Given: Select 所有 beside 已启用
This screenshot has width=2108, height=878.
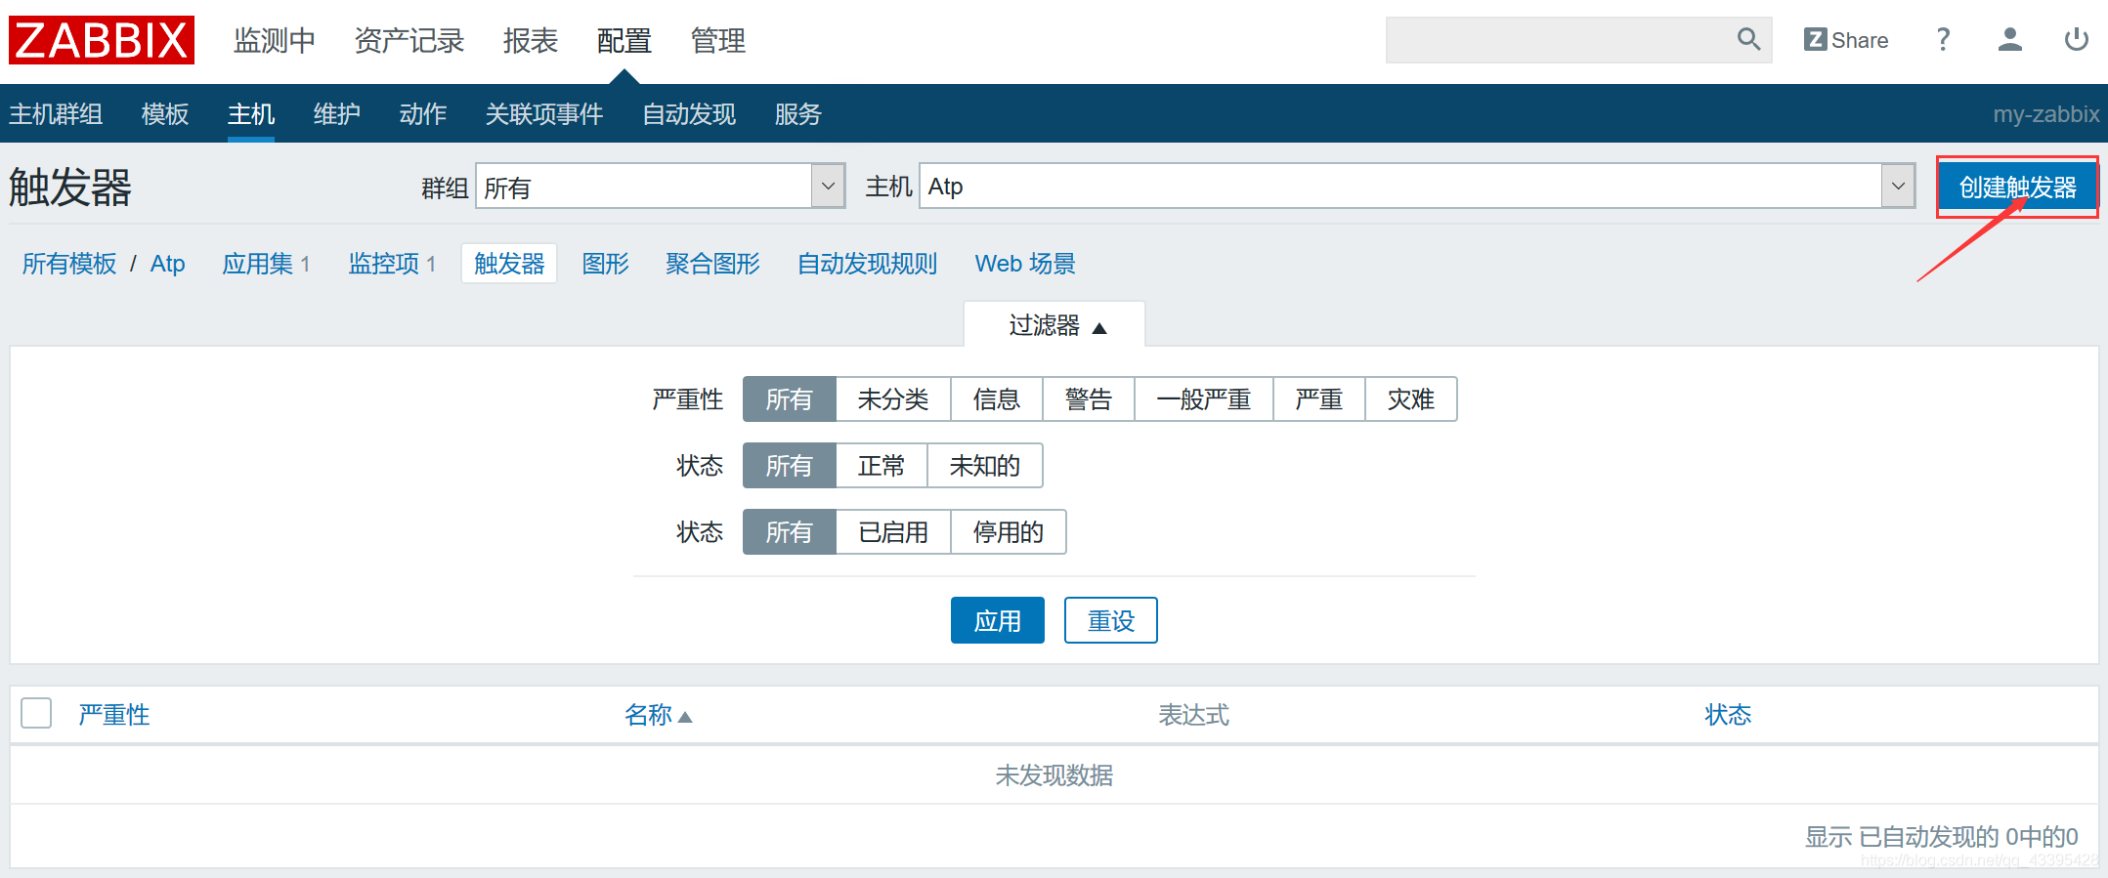Looking at the screenshot, I should (x=790, y=532).
